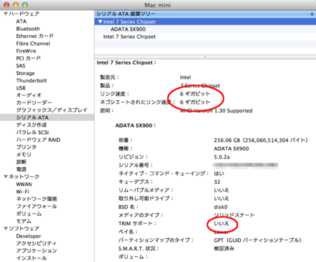The image size is (316, 262).
Task: Select ハードウェア RAID in the sidebar
Action: point(38,140)
